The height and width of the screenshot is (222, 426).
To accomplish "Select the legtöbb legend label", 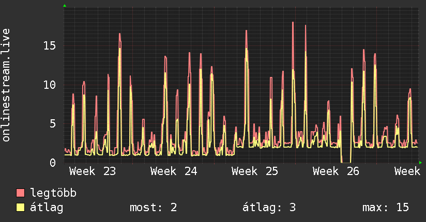I will (53, 193).
